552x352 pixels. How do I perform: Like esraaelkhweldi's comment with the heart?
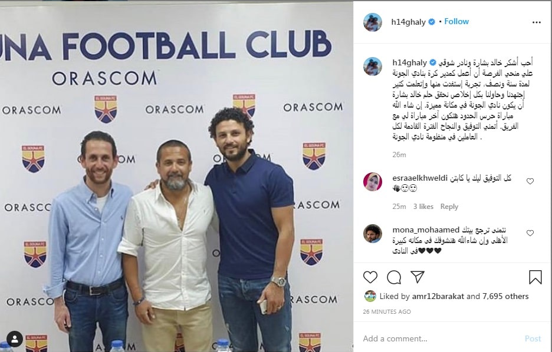(x=530, y=181)
